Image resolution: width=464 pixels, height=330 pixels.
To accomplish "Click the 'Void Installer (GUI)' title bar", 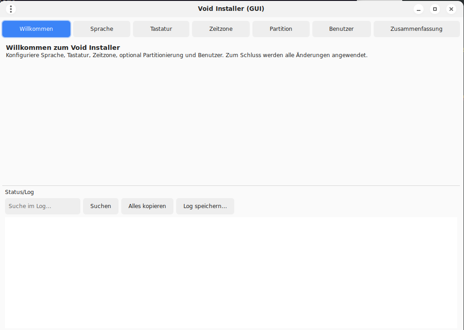I will (231, 9).
